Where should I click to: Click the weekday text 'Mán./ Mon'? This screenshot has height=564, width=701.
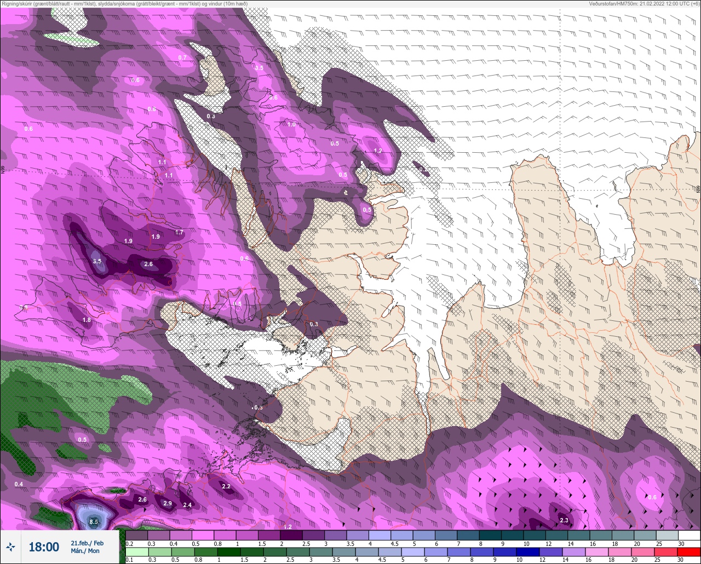pos(86,551)
